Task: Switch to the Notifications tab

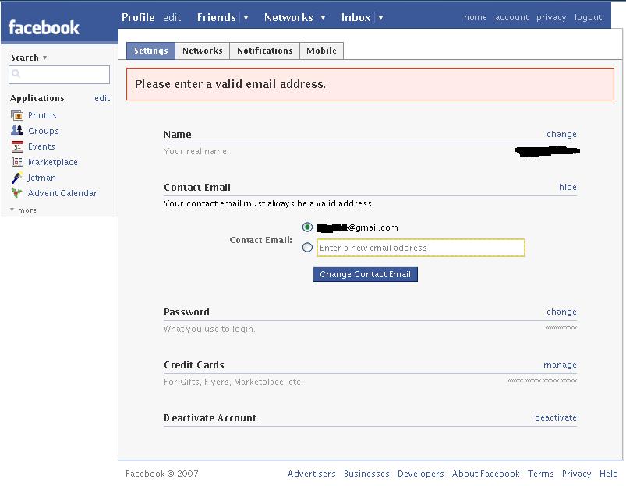Action: (x=265, y=51)
